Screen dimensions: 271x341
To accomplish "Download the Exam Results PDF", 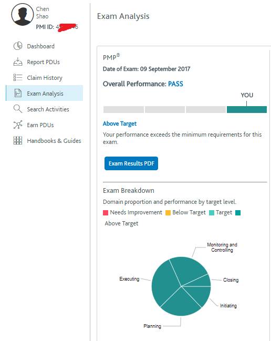I will tap(131, 163).
